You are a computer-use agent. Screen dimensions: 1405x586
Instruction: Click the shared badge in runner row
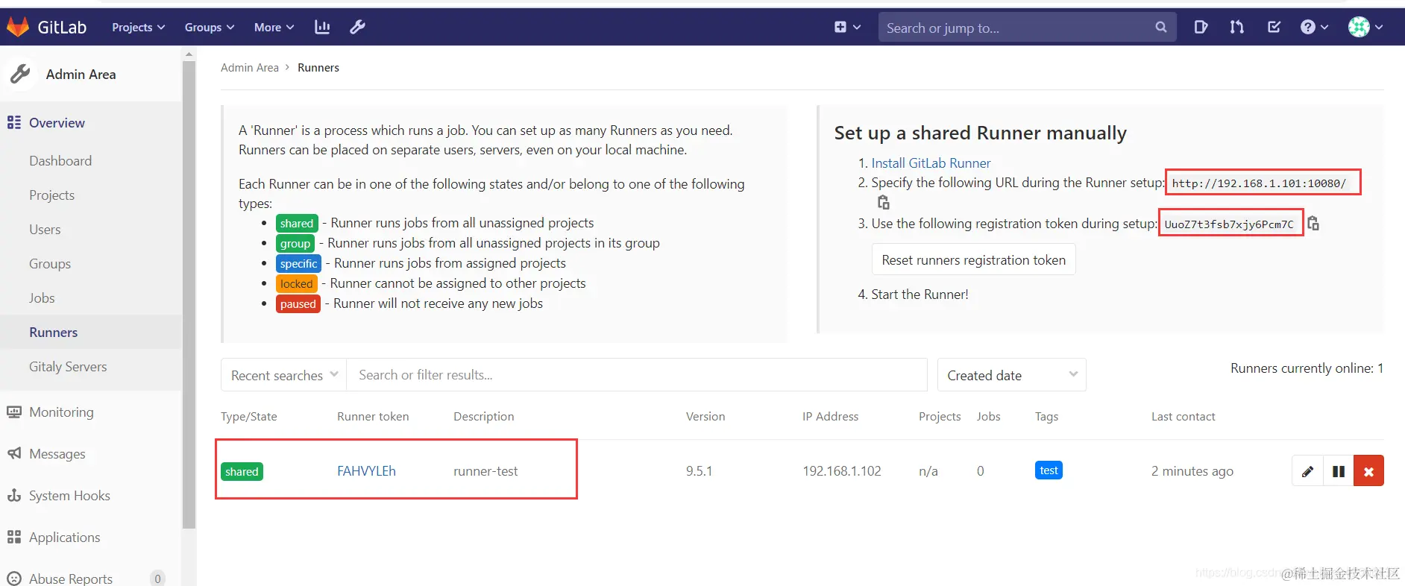coord(242,472)
